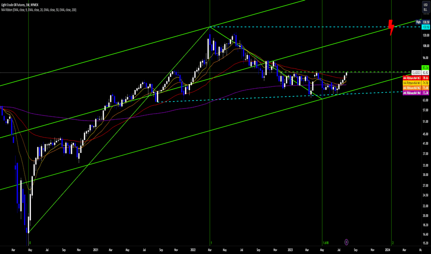Click 15.20 on the price scale

tap(425, 243)
